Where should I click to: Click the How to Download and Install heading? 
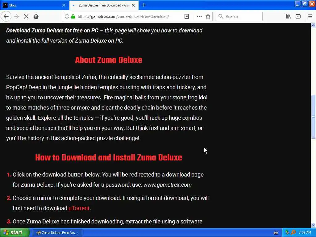[x=109, y=158]
